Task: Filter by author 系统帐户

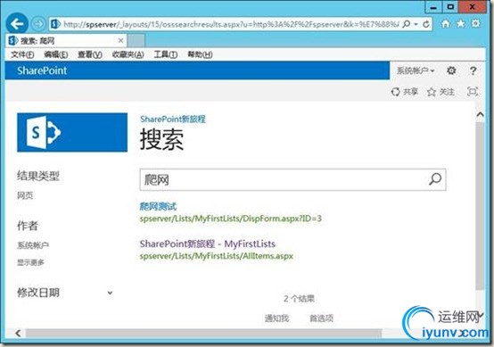Action: tap(33, 245)
